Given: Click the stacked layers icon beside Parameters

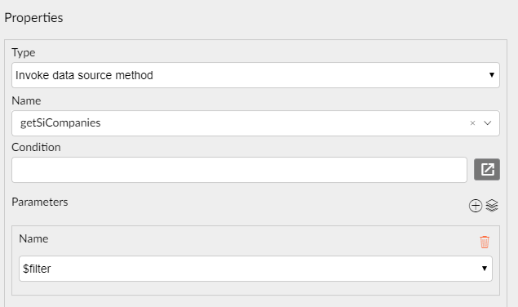Looking at the screenshot, I should tap(492, 206).
